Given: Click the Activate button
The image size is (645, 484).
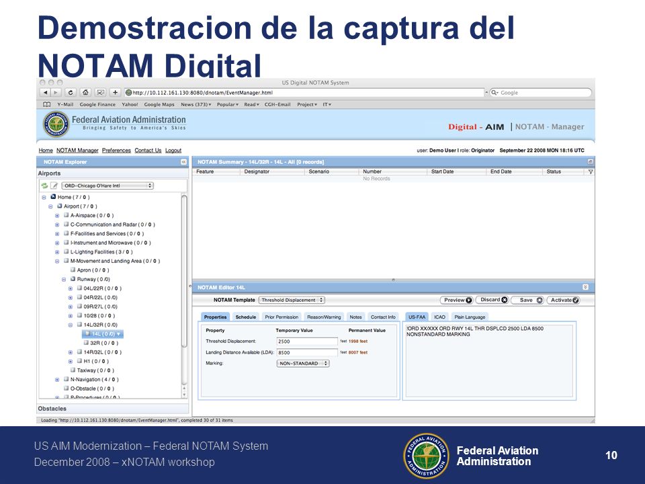Looking at the screenshot, I should pyautogui.click(x=563, y=300).
